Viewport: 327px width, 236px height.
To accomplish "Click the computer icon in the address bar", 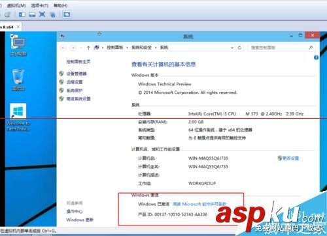I will (97, 48).
